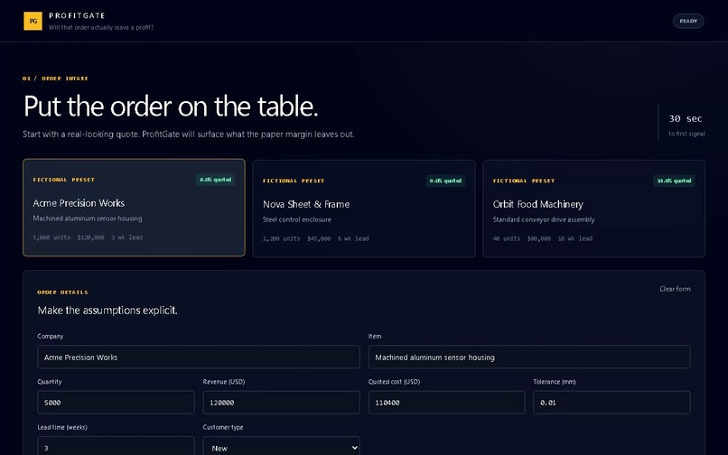This screenshot has width=728, height=455.
Task: Click the Revenue (USD) field
Action: tap(281, 403)
